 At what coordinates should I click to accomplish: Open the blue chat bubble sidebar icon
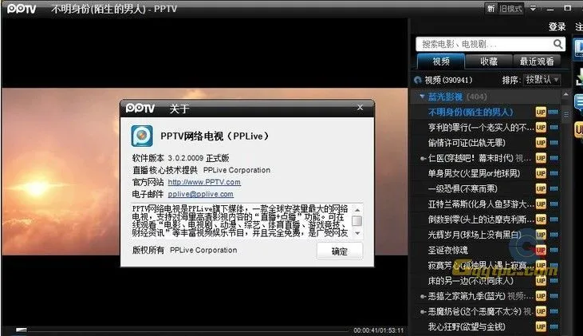tap(579, 101)
